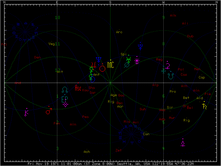Click the yellow MC midheaven label
Viewport: 221px width, 166px height.
110,65
